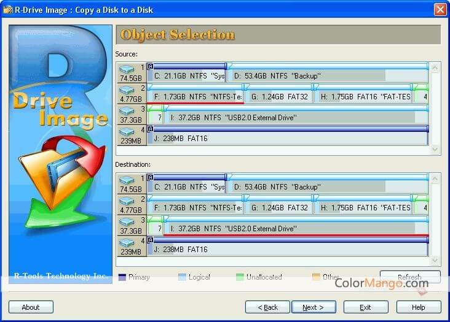Viewport: 450px width, 322px height.
Task: Open the About dialog
Action: (31, 307)
